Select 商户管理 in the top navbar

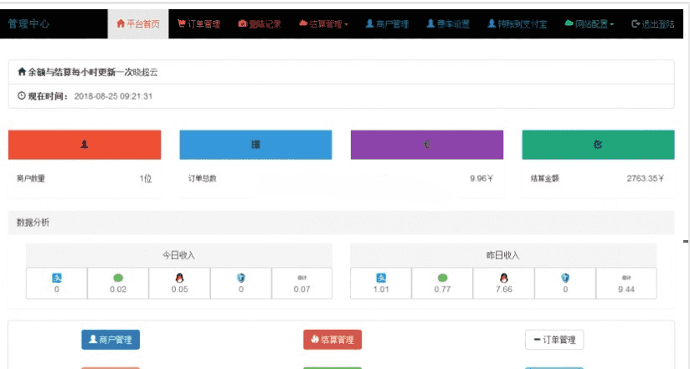(387, 23)
